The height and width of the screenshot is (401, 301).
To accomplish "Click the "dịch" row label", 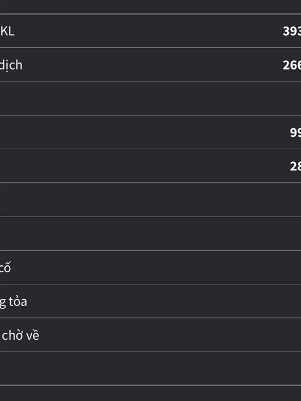I will (11, 65).
